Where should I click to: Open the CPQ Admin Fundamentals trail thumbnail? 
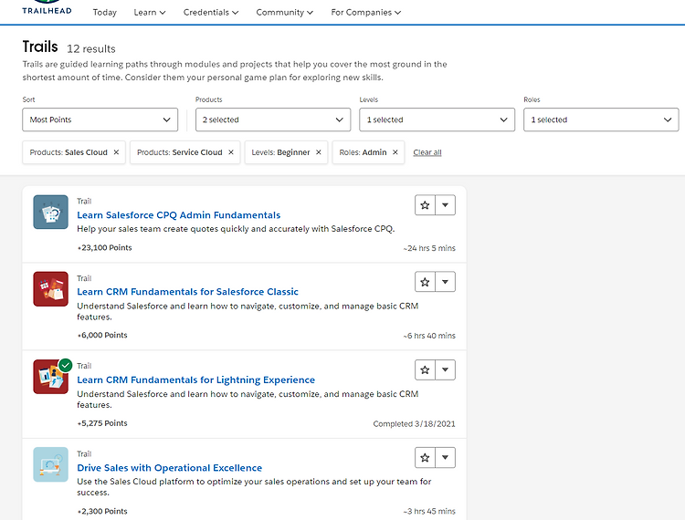[50, 212]
